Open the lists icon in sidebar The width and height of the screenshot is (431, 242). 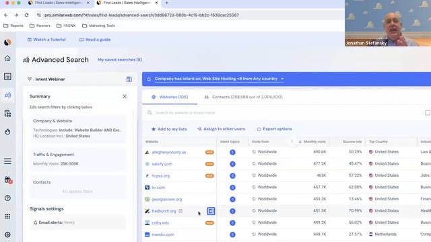(x=7, y=77)
